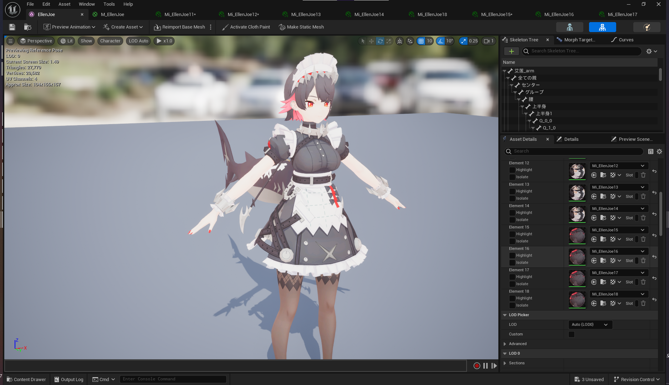Enable Highlight for Element 12
Viewport: 669px width, 385px height.
click(512, 170)
